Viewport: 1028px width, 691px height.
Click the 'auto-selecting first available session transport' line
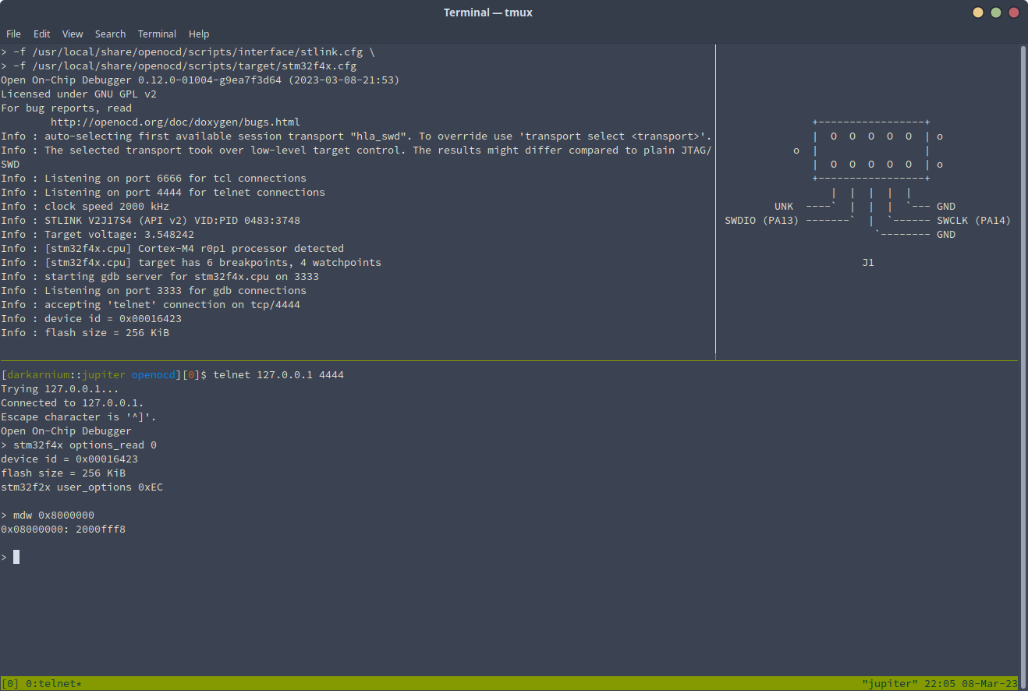(x=356, y=136)
